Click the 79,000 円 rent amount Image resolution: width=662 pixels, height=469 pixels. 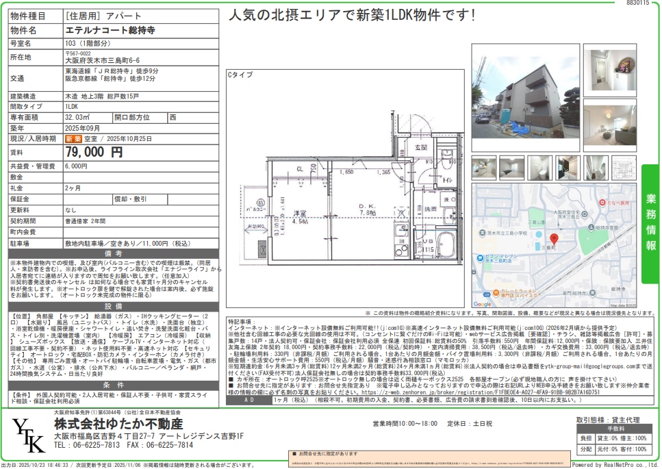(94, 151)
